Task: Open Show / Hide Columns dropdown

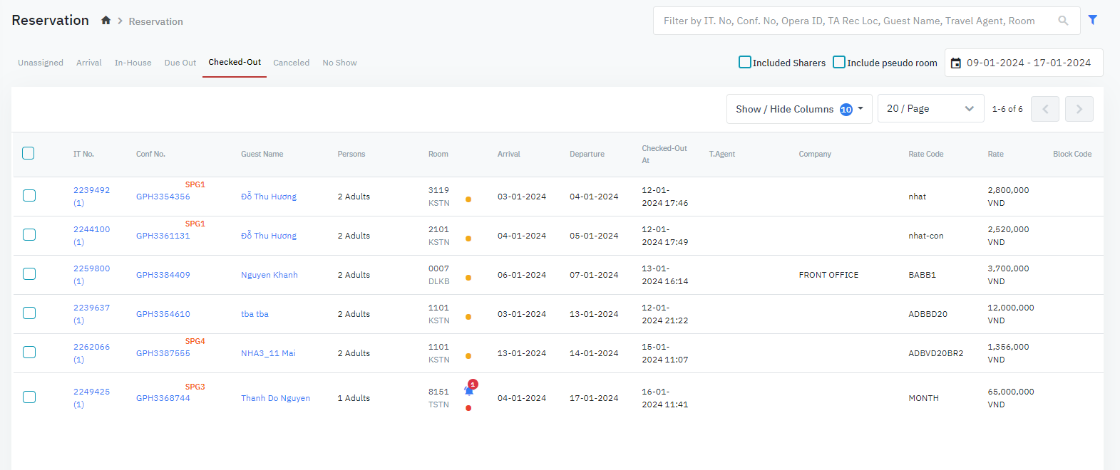Action: pos(798,109)
